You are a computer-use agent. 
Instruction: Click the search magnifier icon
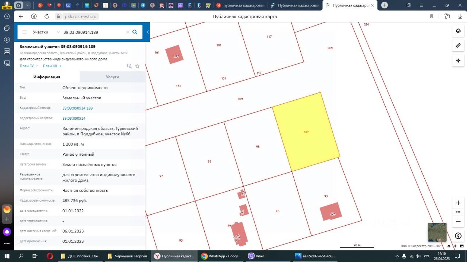pos(135,32)
